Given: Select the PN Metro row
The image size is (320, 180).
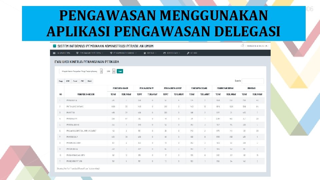Looking at the screenshot, I should tap(161, 113).
